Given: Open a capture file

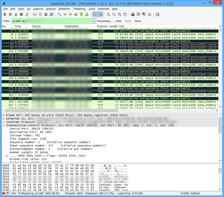Looking at the screenshot, I should [x=35, y=14].
